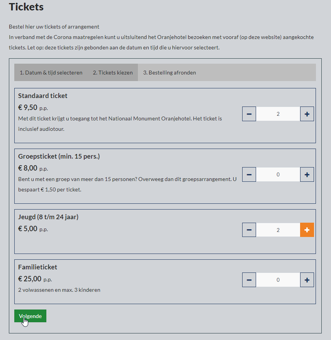Image resolution: width=331 pixels, height=340 pixels.
Task: Focus the Groepsticket quantity field
Action: (278, 174)
